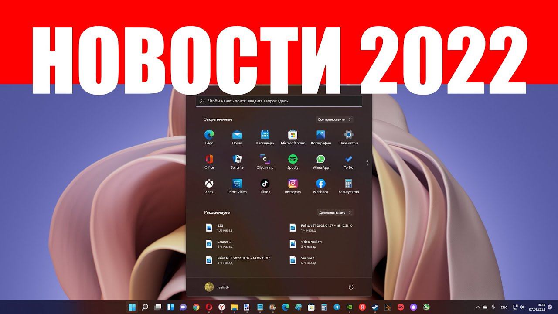Launch the Facebook app
Viewport: 558px width, 314px height.
(x=321, y=186)
